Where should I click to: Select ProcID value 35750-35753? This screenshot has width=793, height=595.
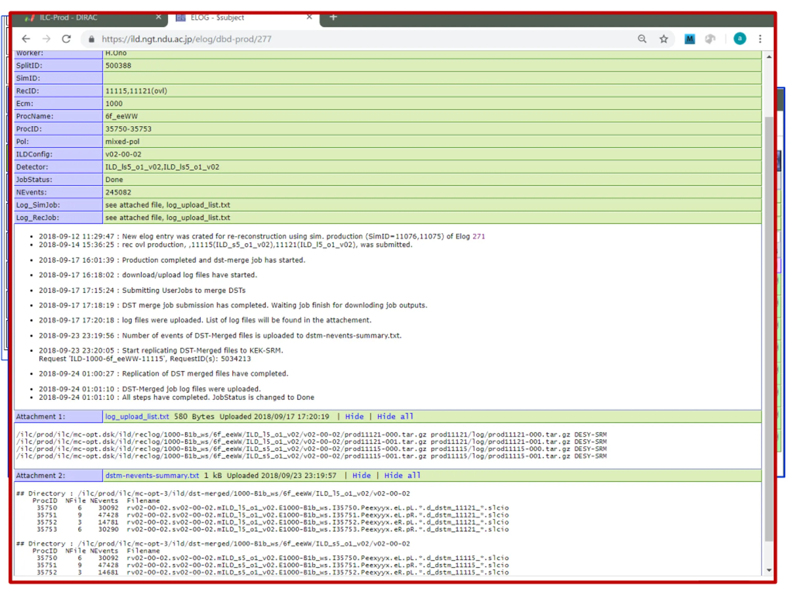pyautogui.click(x=128, y=129)
